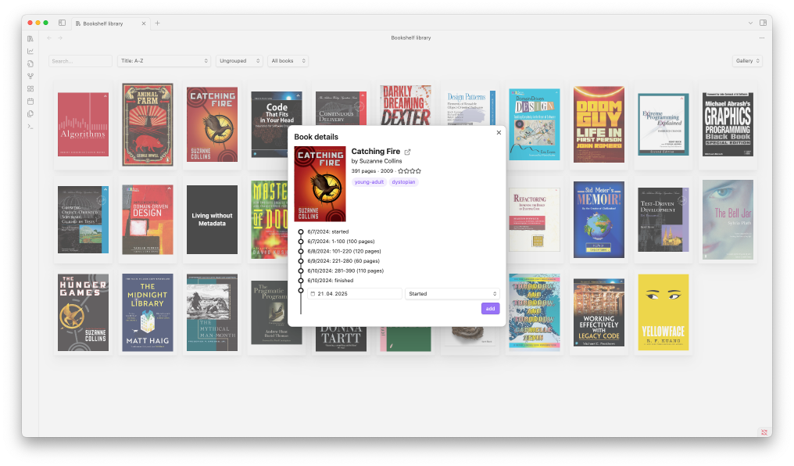Open The Midnight Library book cover
The width and height of the screenshot is (794, 466).
148,313
